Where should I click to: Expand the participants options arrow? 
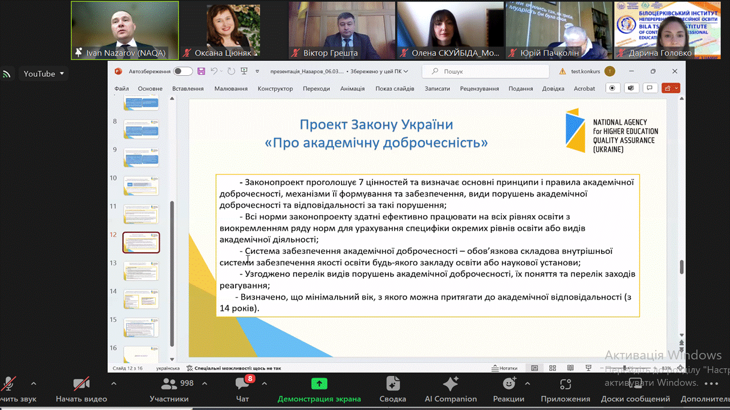tap(205, 383)
